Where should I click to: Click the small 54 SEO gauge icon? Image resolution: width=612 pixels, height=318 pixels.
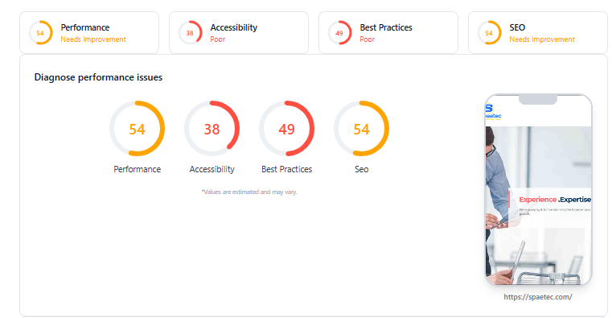click(x=489, y=33)
